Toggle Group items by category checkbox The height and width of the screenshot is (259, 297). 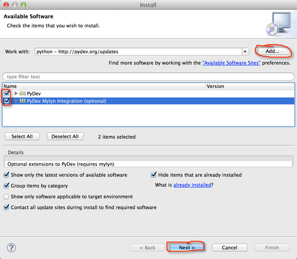tap(6, 186)
